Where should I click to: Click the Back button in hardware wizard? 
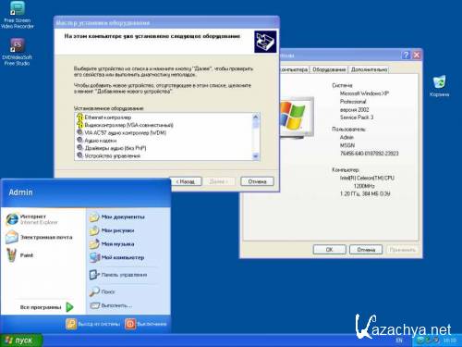185,181
